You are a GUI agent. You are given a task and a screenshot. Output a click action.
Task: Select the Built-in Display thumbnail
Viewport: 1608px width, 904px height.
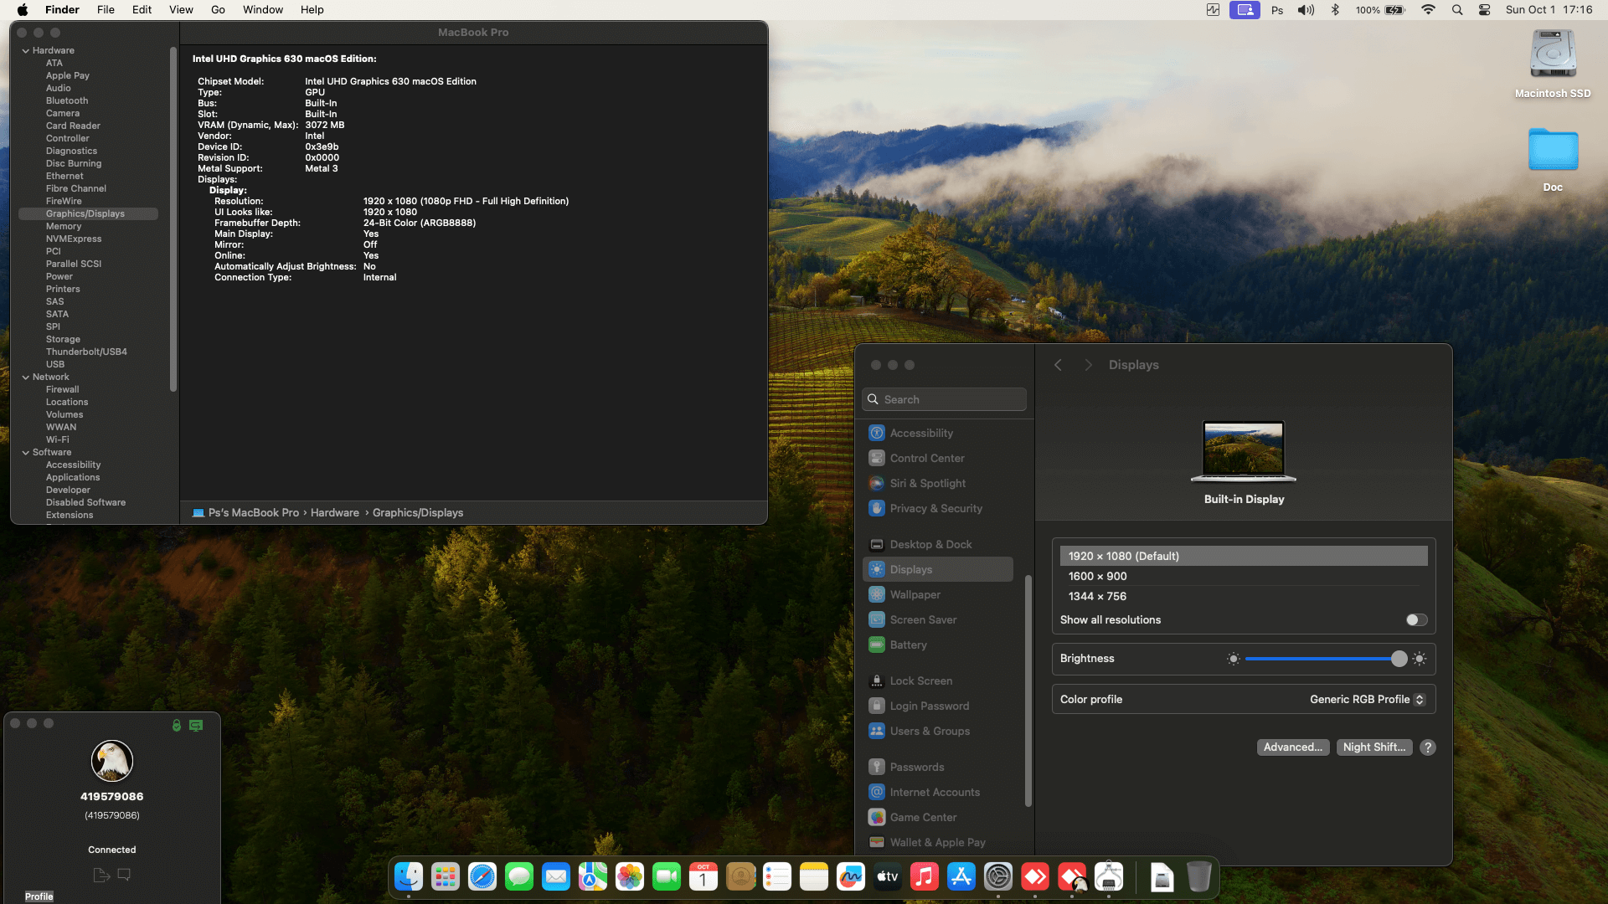click(1244, 451)
